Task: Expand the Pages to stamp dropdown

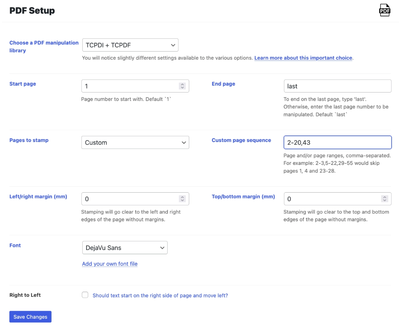Action: pos(135,142)
